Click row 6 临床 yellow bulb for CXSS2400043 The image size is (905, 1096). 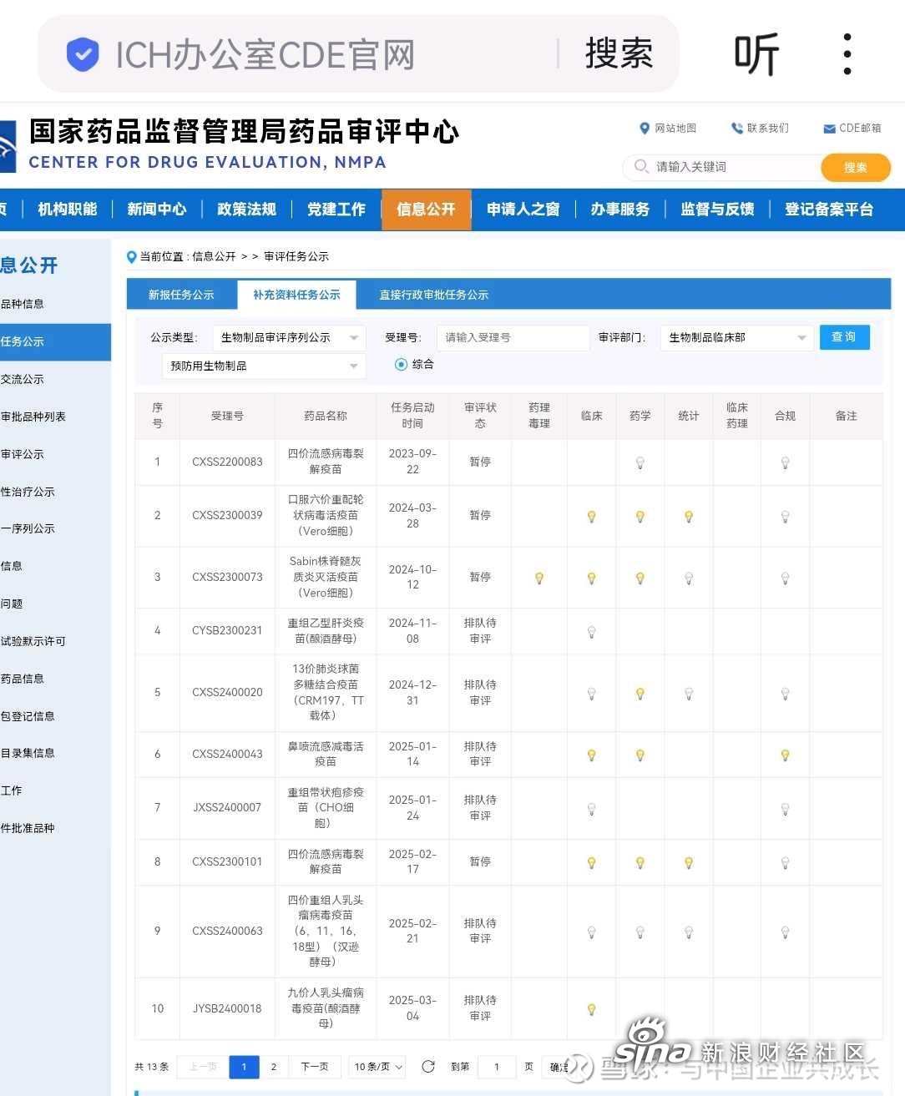[x=592, y=755]
